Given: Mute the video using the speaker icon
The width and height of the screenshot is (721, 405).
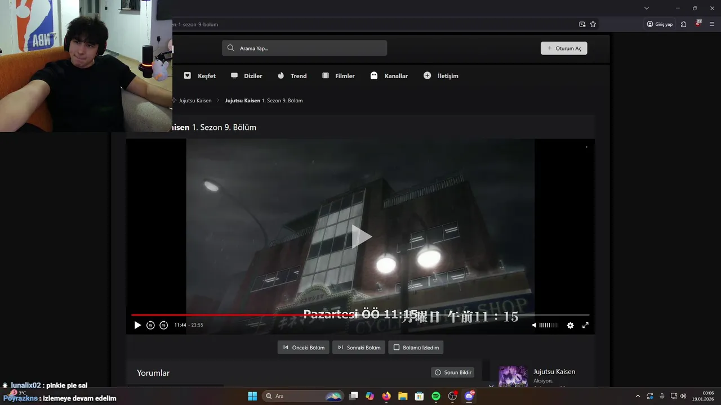Looking at the screenshot, I should click(535, 325).
